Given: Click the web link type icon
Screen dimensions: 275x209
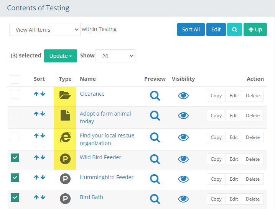Looking at the screenshot, I should tap(65, 137).
